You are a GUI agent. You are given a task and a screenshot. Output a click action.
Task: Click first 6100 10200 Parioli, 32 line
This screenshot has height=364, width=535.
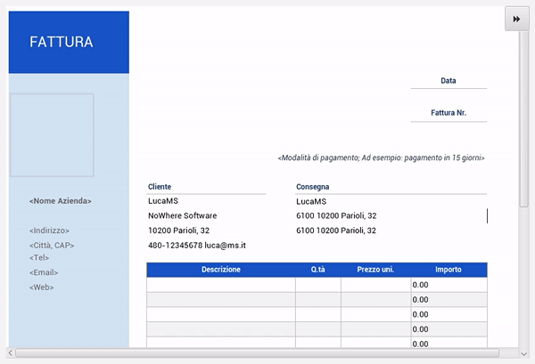point(336,215)
